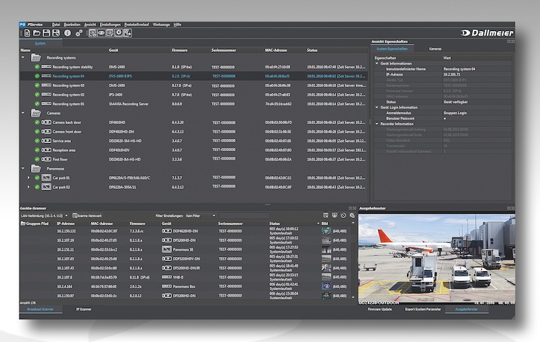Click the airport camera preview image
The width and height of the screenshot is (540, 342).
pyautogui.click(x=435, y=256)
